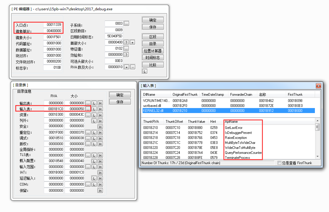Click the FirstThunk column header
The image size is (329, 212).
pyautogui.click(x=300, y=95)
